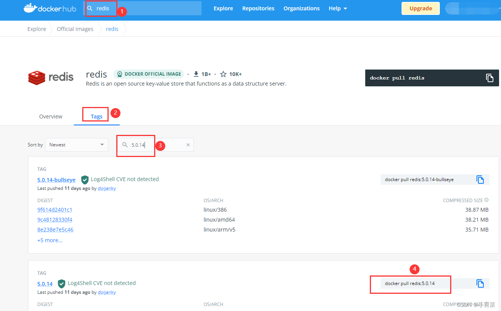Click the green shield icon for 5.0.14 tag
Image resolution: width=501 pixels, height=311 pixels.
62,283
